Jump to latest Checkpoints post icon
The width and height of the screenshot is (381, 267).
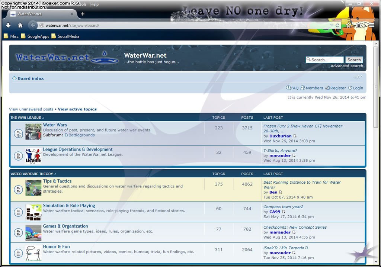click(294, 232)
